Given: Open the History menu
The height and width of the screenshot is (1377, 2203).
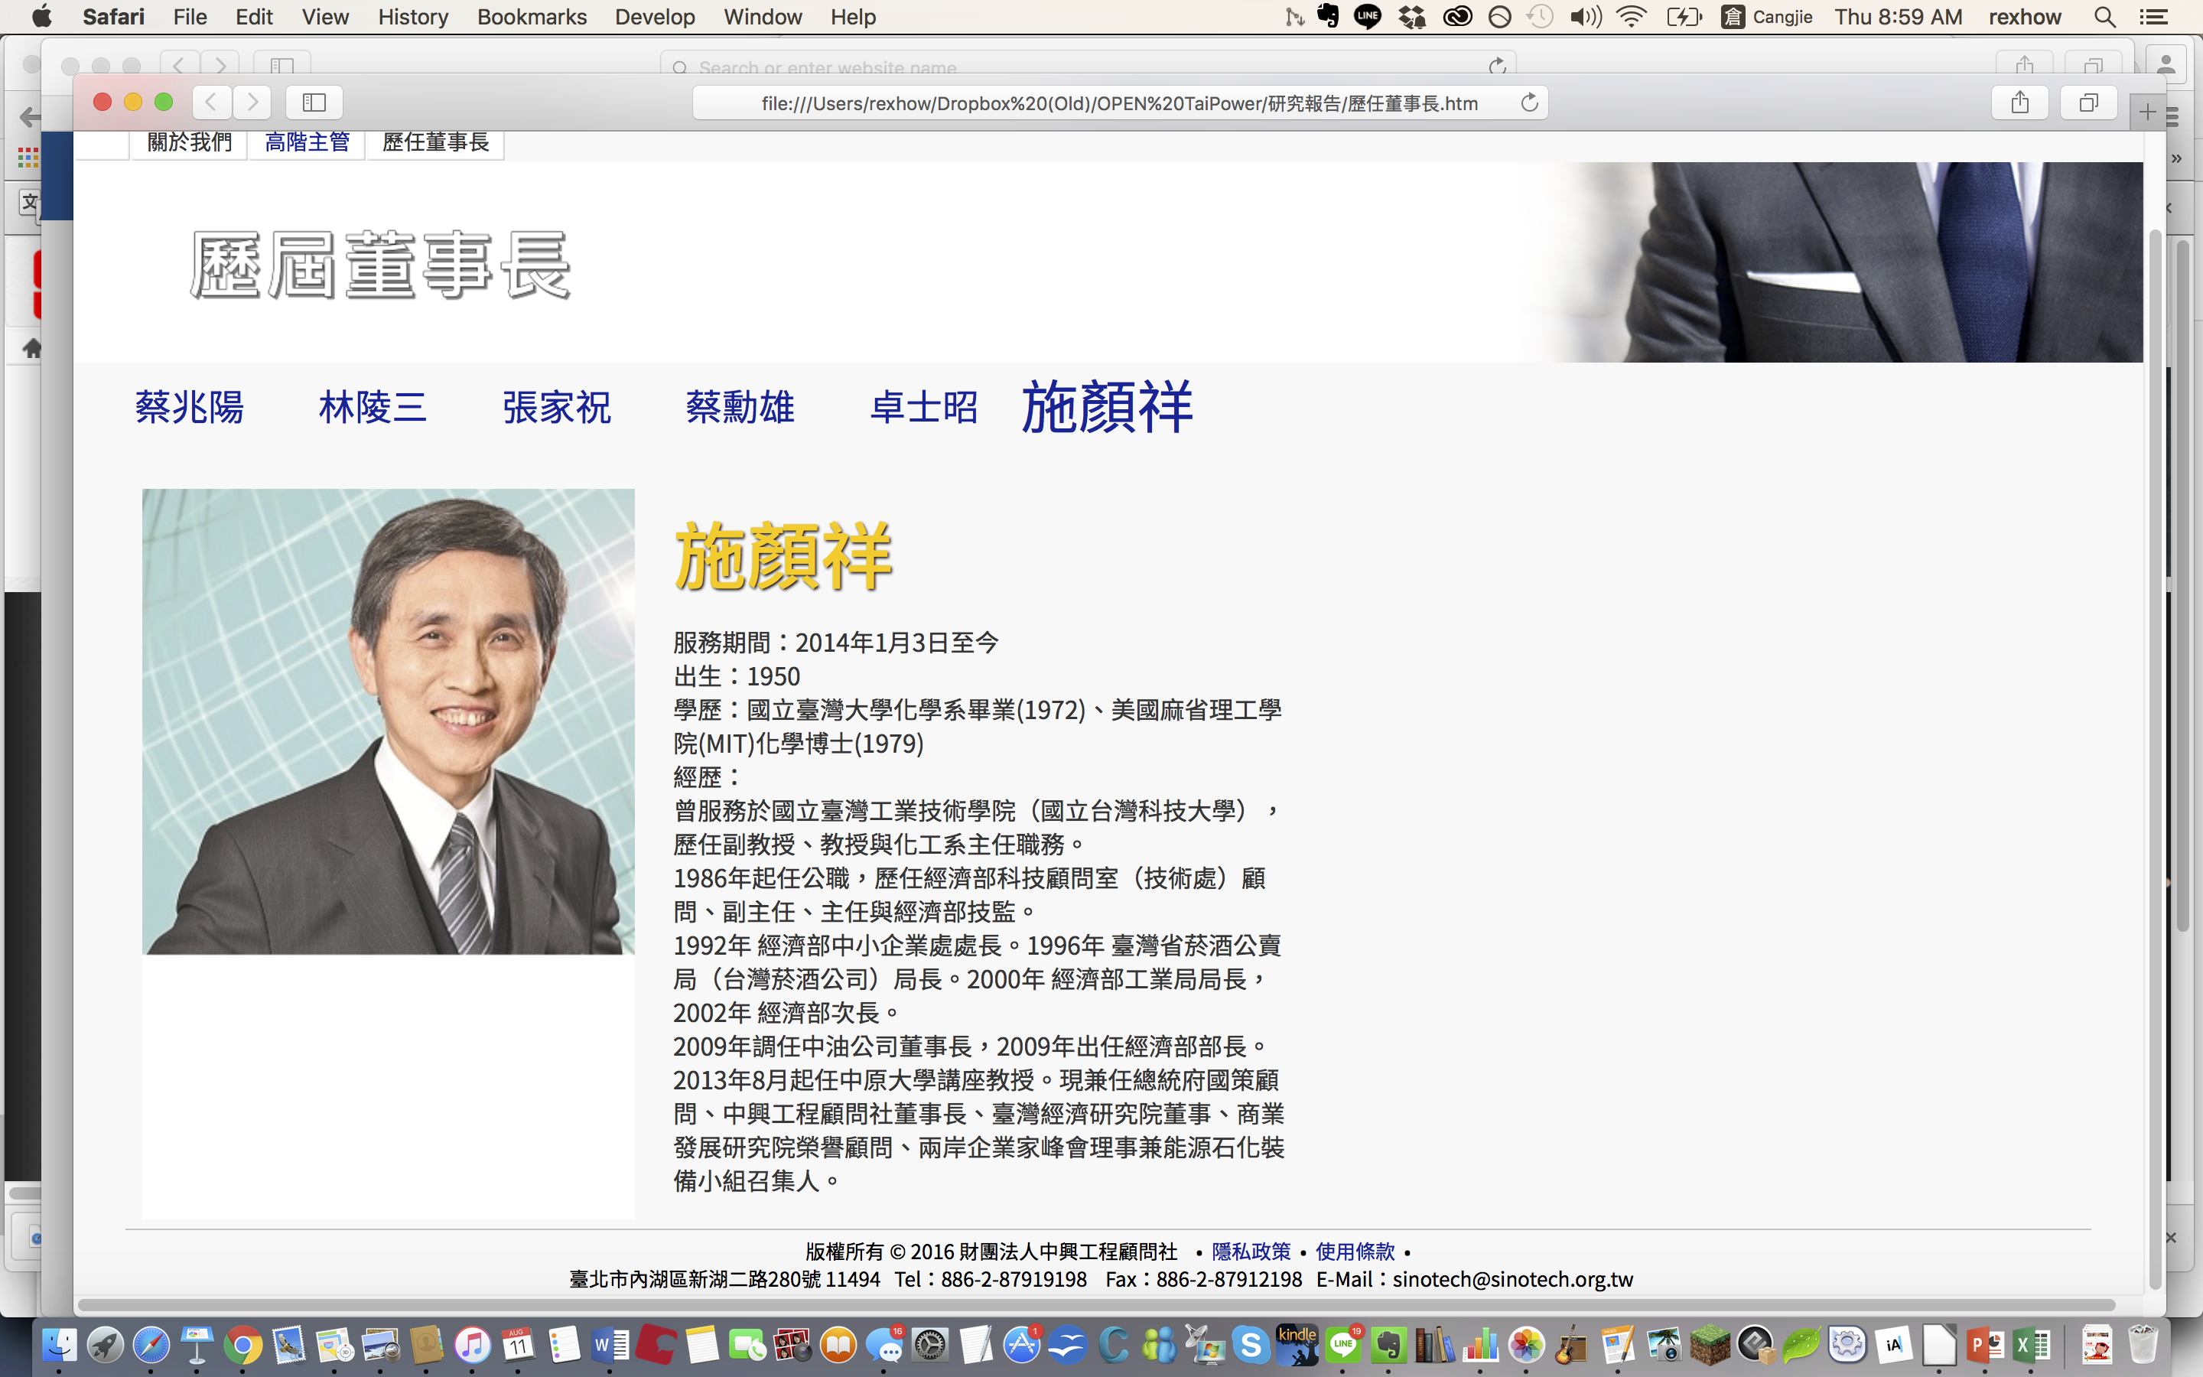Looking at the screenshot, I should click(412, 16).
